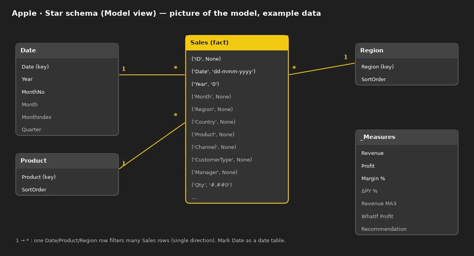474x256 pixels.
Task: Click the ellipsis row ending the Sales table
Action: click(x=194, y=198)
